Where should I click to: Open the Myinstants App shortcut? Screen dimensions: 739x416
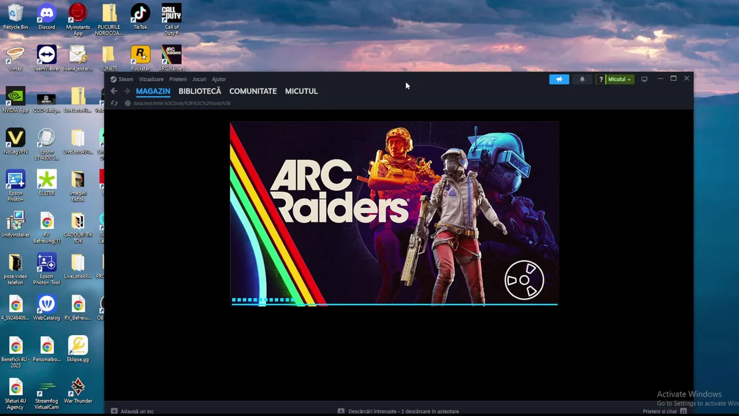(78, 20)
